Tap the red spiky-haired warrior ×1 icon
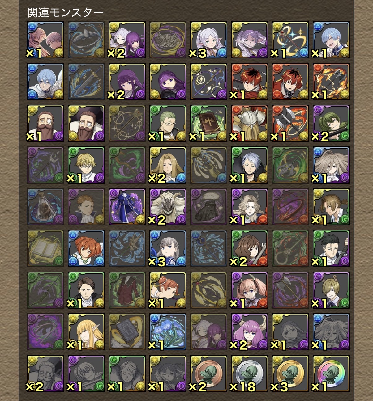 (x=249, y=82)
